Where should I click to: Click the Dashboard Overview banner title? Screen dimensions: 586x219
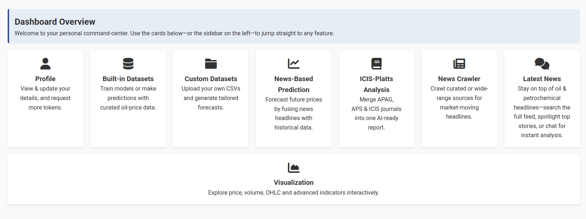pyautogui.click(x=55, y=22)
